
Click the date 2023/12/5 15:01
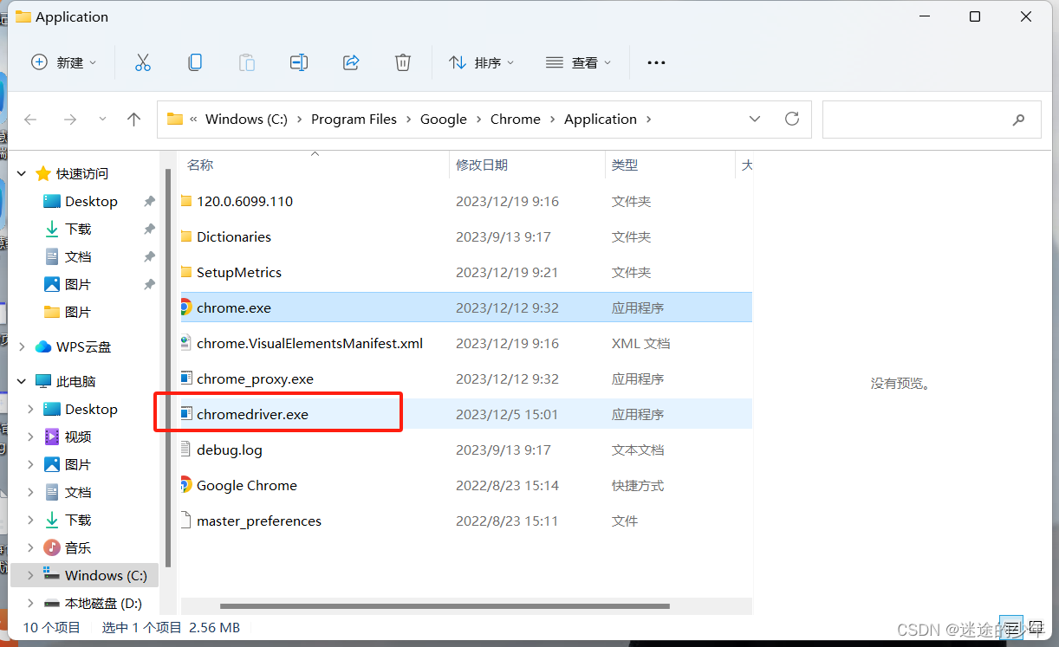pos(507,414)
